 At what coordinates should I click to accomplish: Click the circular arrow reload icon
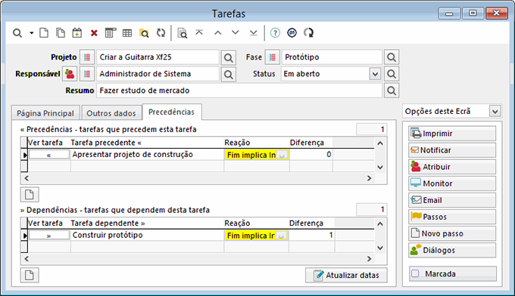(x=309, y=32)
